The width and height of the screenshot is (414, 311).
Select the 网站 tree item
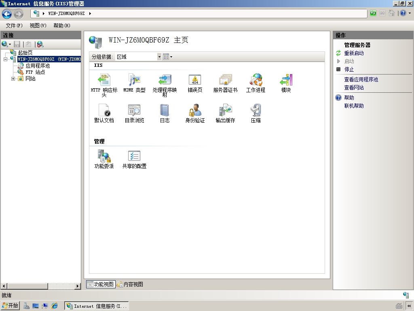30,79
